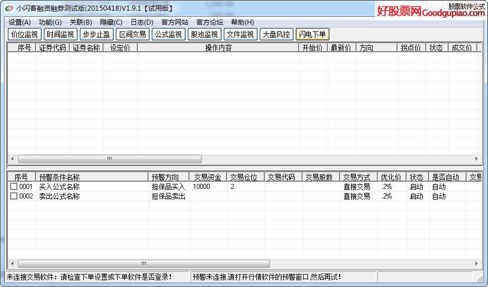This screenshot has height=287, width=488.
Task: Open the 隐藏(C) menu
Action: pos(111,22)
